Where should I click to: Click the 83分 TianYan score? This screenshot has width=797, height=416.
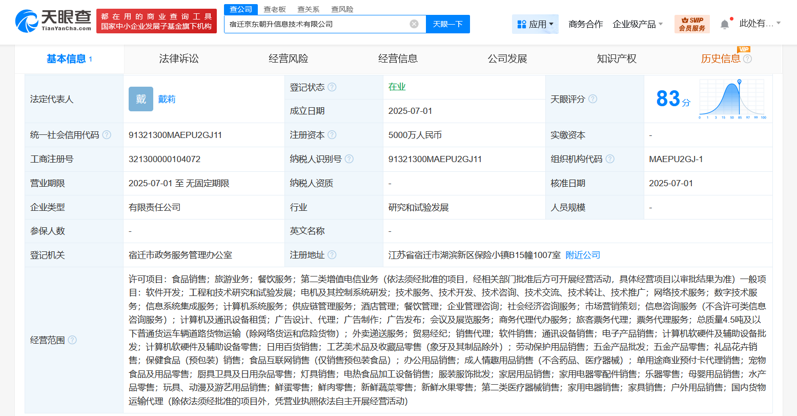pos(673,98)
